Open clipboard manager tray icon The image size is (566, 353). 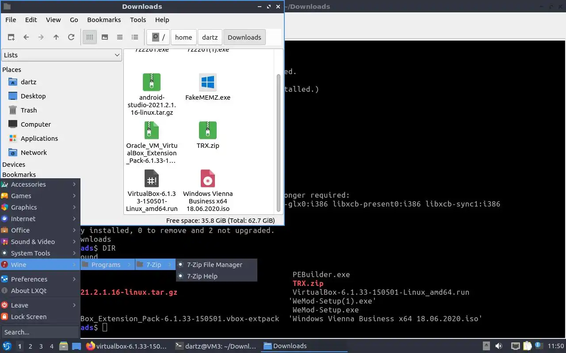tap(527, 346)
